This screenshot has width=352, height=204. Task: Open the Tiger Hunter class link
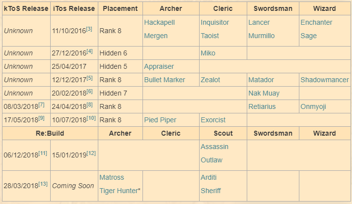(x=120, y=191)
